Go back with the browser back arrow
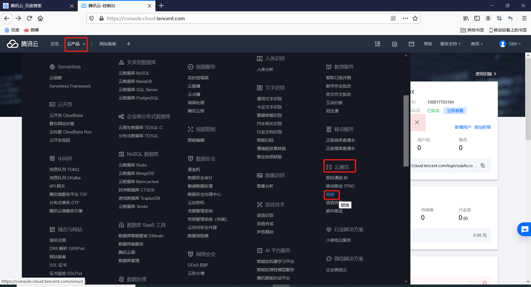Image resolution: width=531 pixels, height=287 pixels. tap(7, 19)
